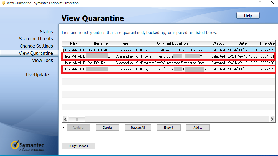Click the Delete button
This screenshot has height=156, width=278.
[107, 128]
